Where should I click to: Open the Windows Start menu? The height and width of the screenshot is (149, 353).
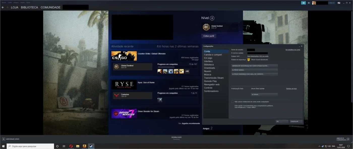click(3, 146)
